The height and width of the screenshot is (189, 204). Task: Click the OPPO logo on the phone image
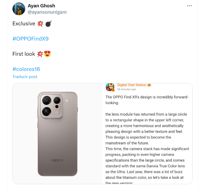click(x=58, y=160)
